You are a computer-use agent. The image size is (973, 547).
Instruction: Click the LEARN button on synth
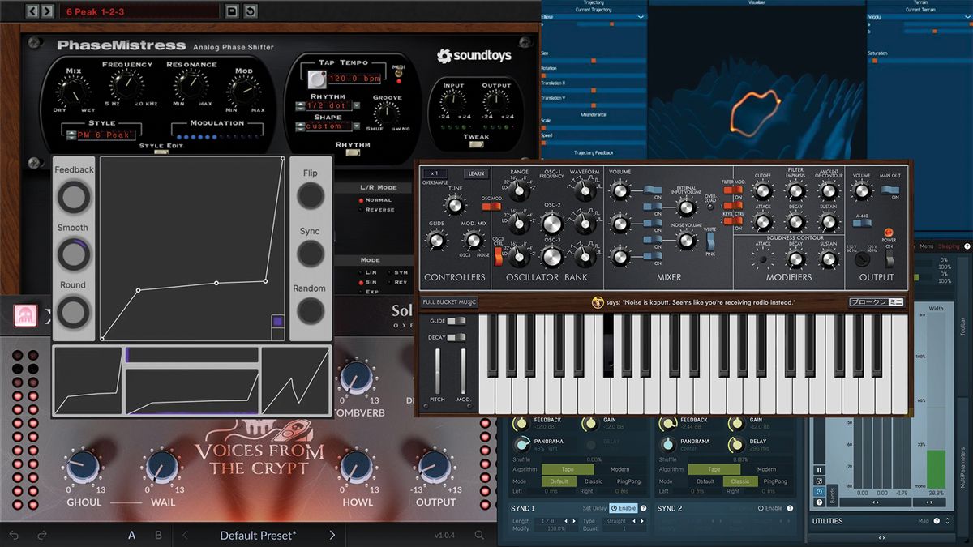click(x=475, y=173)
